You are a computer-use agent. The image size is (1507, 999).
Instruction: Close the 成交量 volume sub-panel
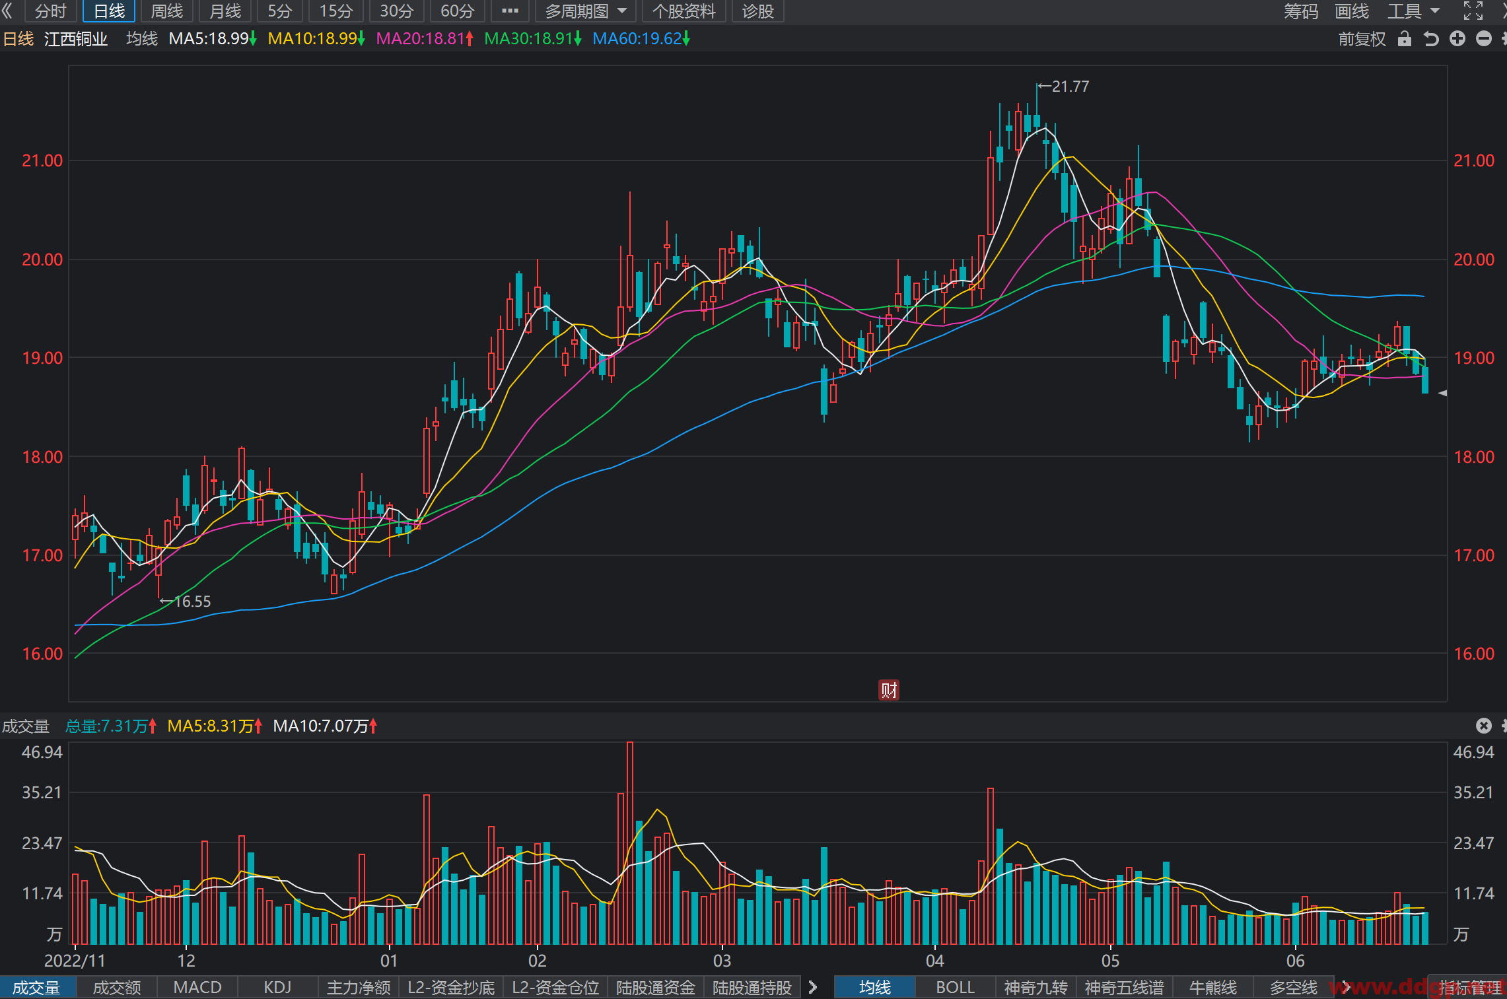1483,726
